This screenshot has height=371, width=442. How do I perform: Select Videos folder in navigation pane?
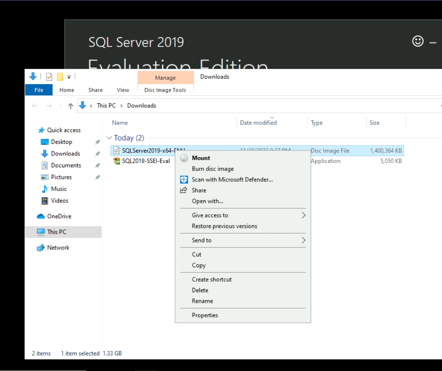tap(59, 201)
